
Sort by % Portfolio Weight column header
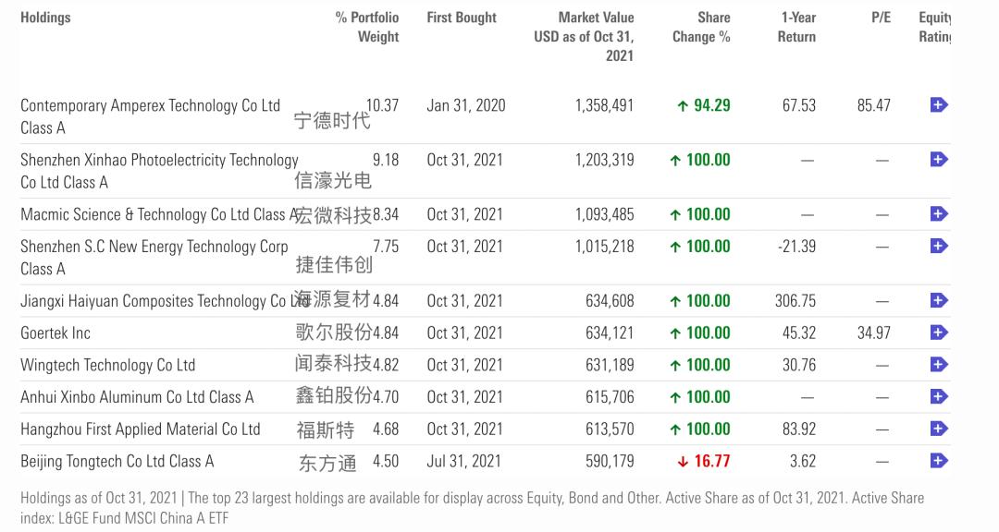pyautogui.click(x=367, y=27)
